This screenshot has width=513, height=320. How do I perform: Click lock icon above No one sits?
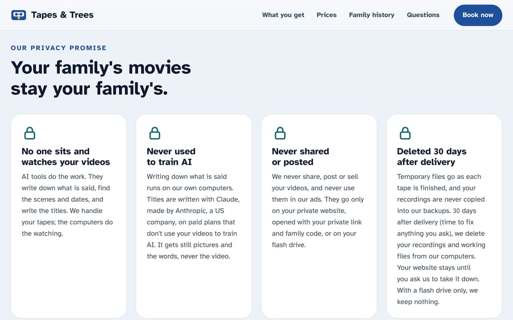coord(30,133)
